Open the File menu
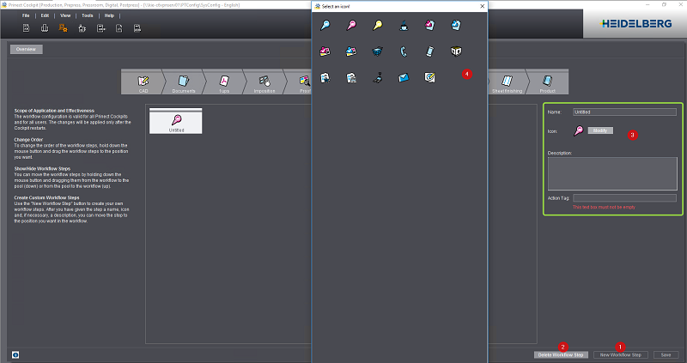Screen dimensions: 687x363 click(x=26, y=15)
